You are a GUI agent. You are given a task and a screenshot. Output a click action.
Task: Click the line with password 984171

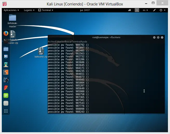[68, 68]
